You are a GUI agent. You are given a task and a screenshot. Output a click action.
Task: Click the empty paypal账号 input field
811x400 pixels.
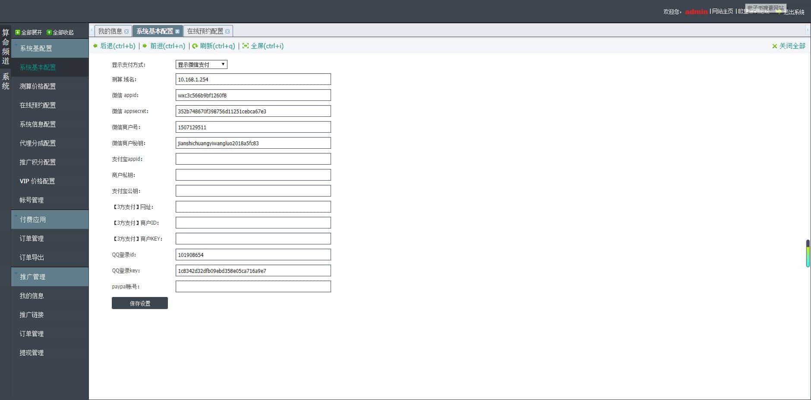pyautogui.click(x=253, y=287)
